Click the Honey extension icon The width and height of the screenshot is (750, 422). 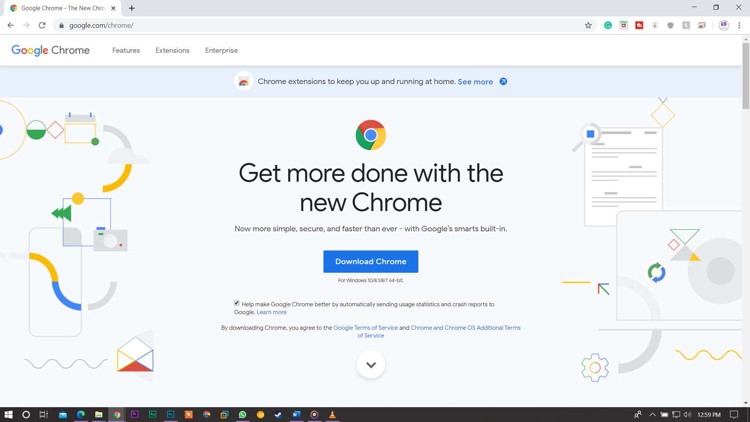pyautogui.click(x=686, y=25)
